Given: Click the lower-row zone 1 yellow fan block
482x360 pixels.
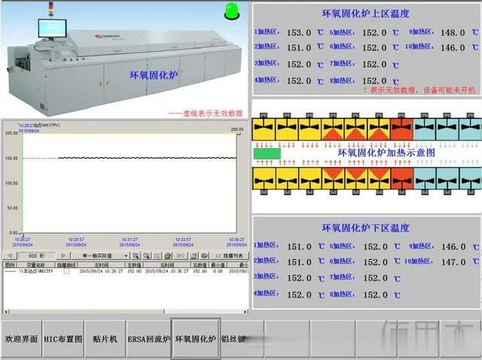Looking at the screenshot, I should pyautogui.click(x=264, y=178).
